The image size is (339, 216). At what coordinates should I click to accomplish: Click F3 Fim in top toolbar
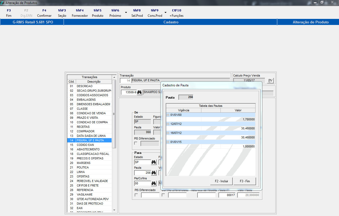point(9,13)
